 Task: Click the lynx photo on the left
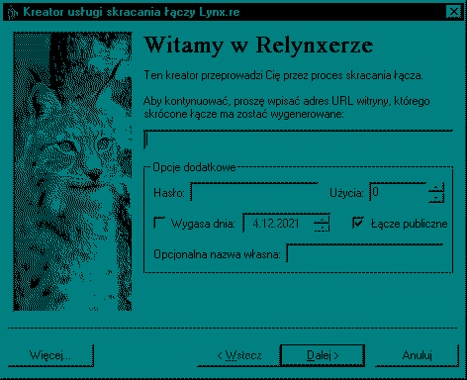pos(72,171)
